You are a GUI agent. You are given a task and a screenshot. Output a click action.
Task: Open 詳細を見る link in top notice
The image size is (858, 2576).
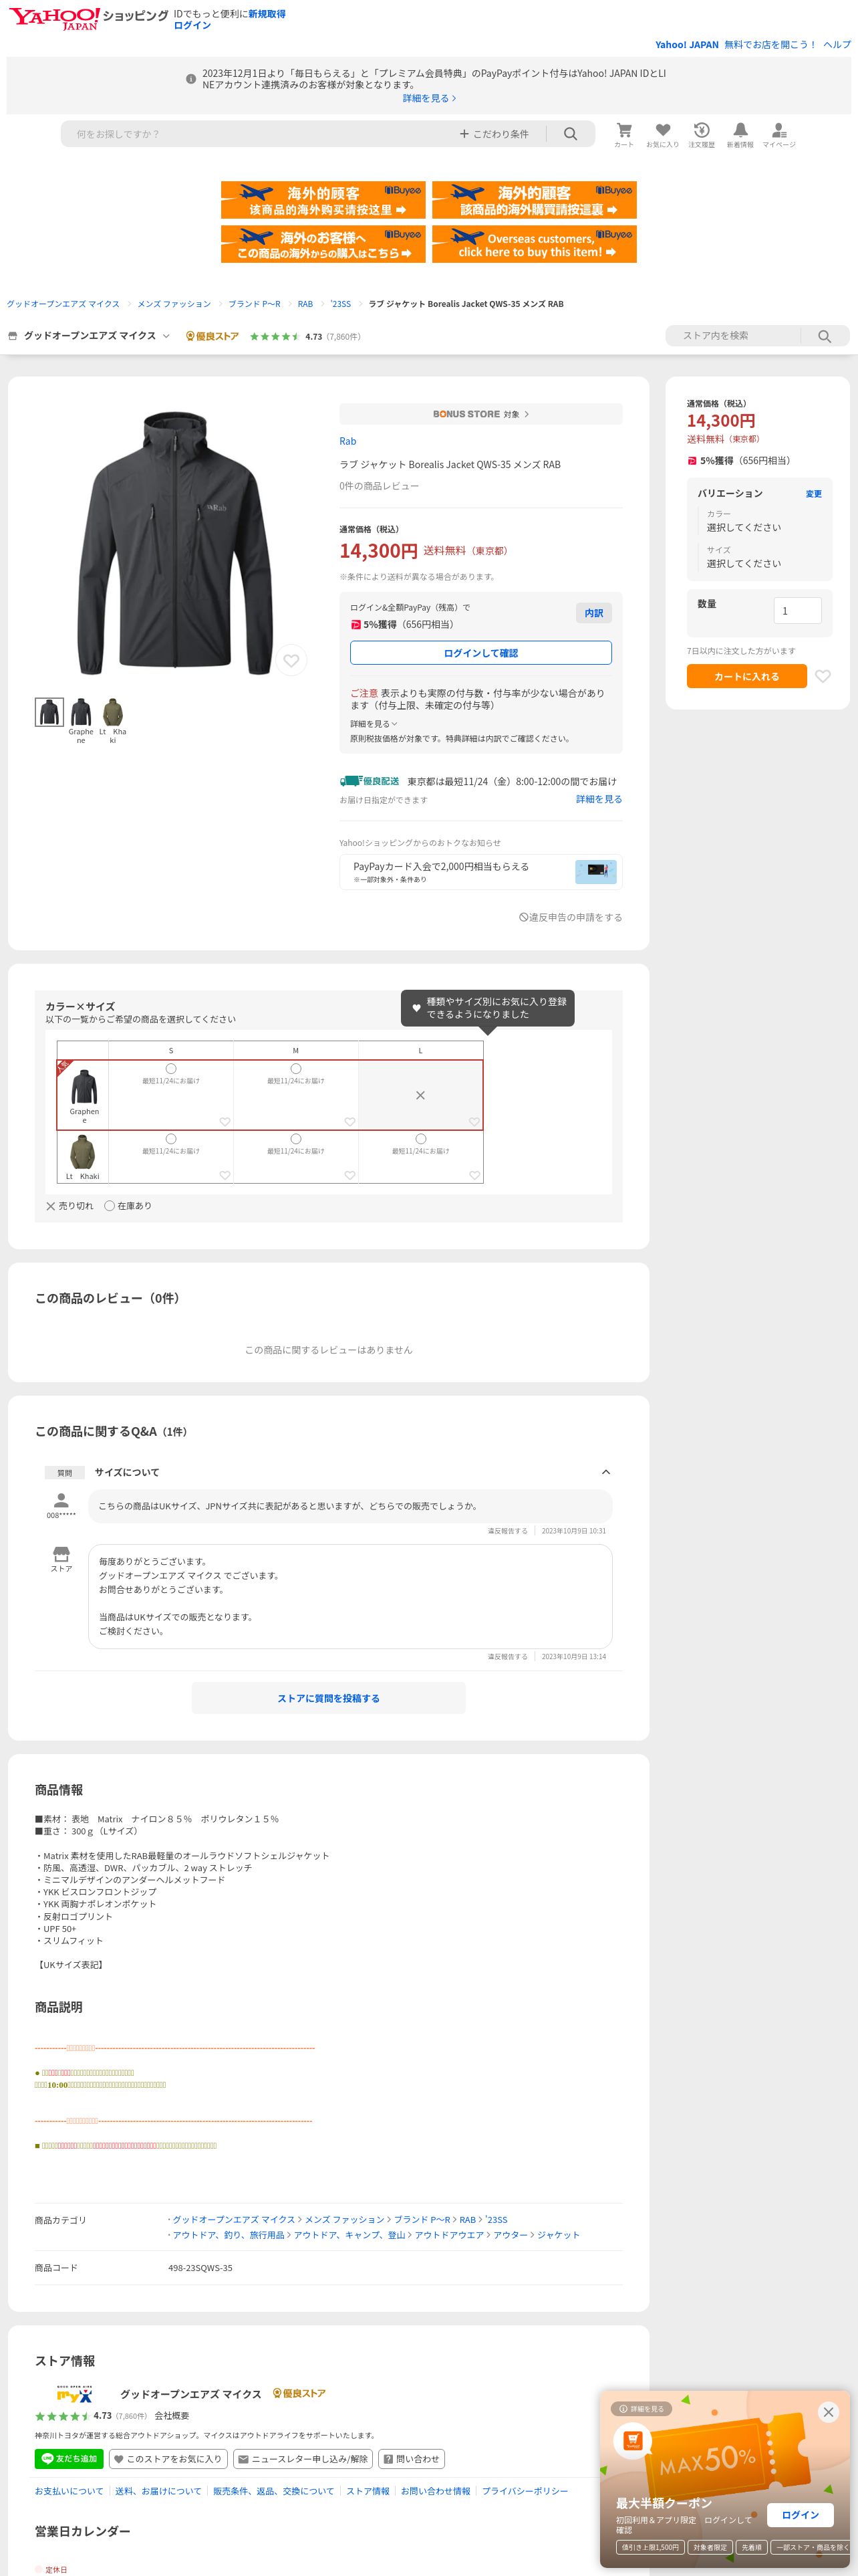tap(430, 98)
